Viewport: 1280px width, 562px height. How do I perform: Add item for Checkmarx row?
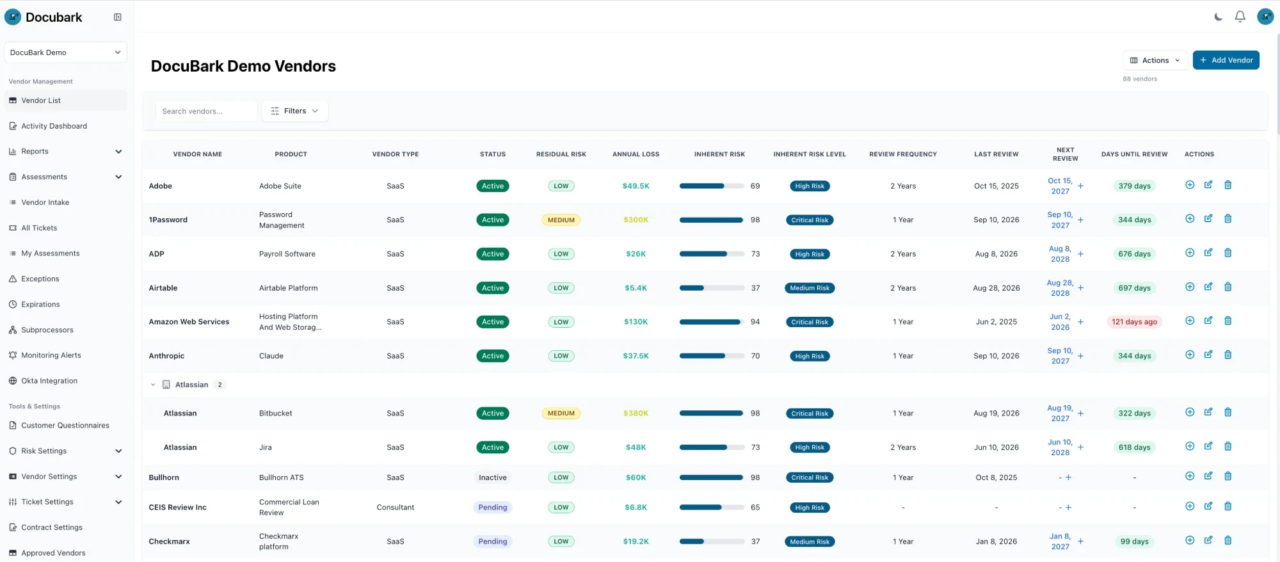pyautogui.click(x=1190, y=540)
